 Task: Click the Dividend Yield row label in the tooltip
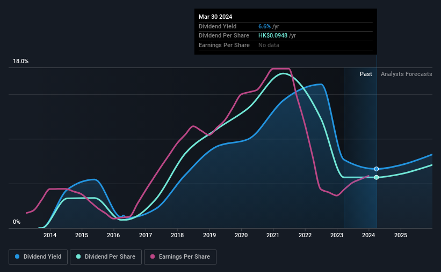tap(218, 26)
